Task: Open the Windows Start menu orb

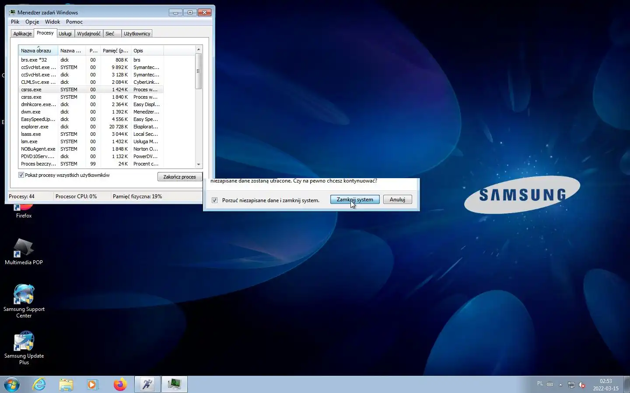Action: [12, 384]
